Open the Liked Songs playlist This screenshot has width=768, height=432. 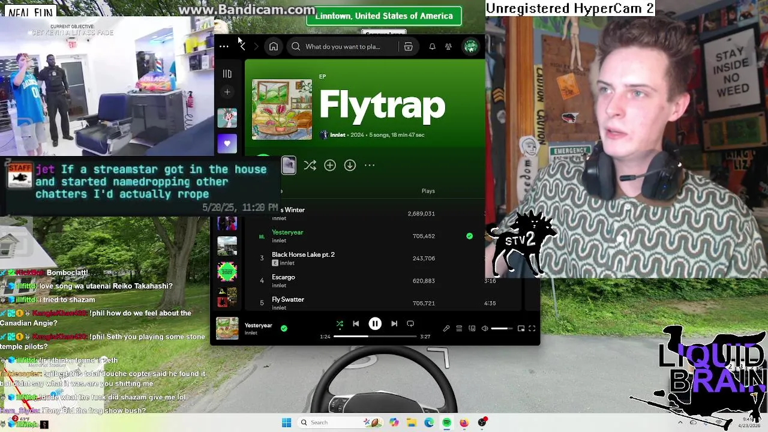pyautogui.click(x=227, y=144)
